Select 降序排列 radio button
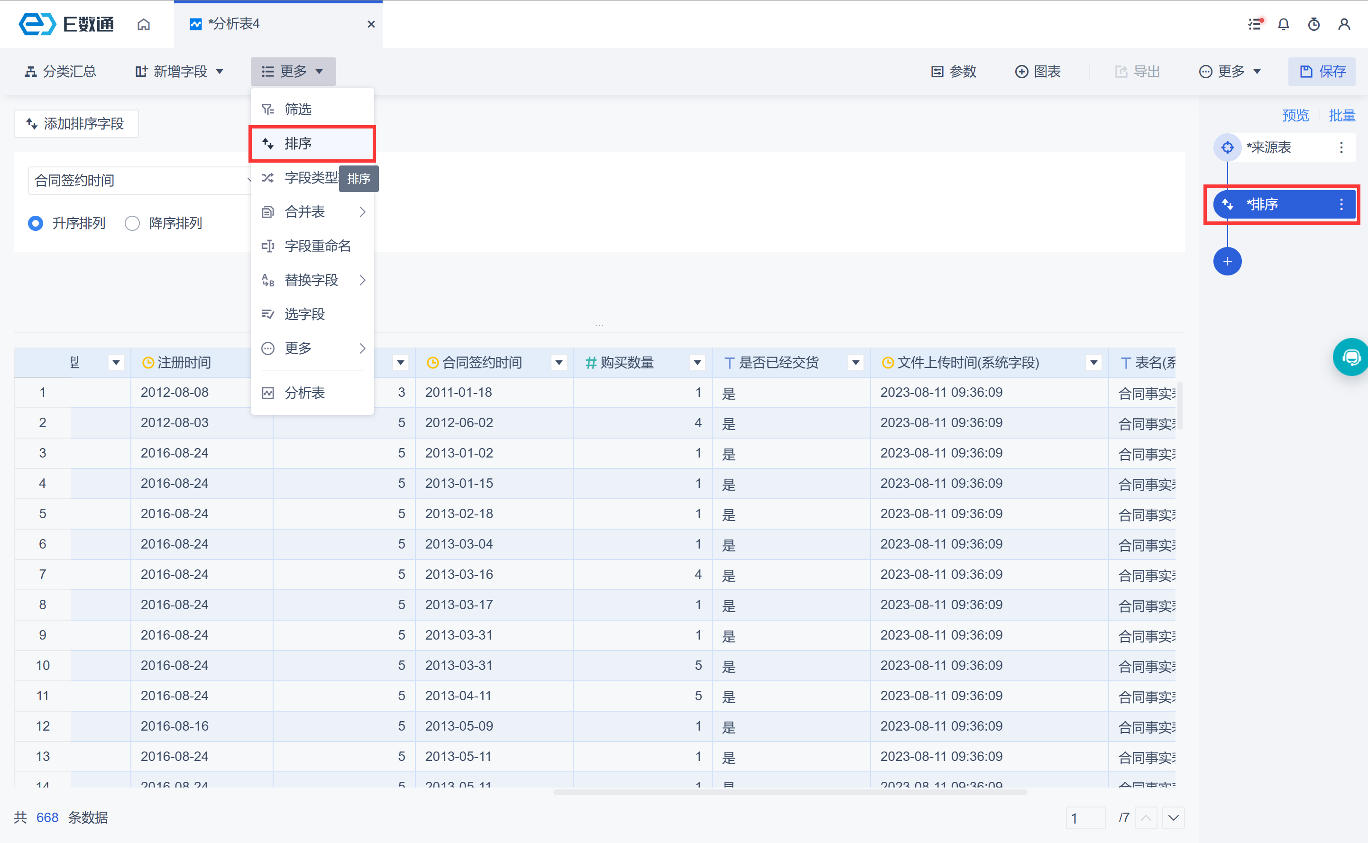Viewport: 1368px width, 843px height. [x=132, y=223]
